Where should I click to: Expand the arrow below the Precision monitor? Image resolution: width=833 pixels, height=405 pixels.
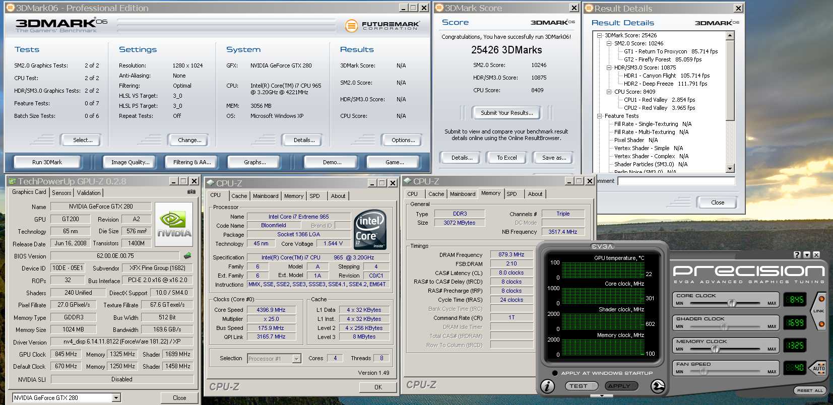[x=602, y=396]
